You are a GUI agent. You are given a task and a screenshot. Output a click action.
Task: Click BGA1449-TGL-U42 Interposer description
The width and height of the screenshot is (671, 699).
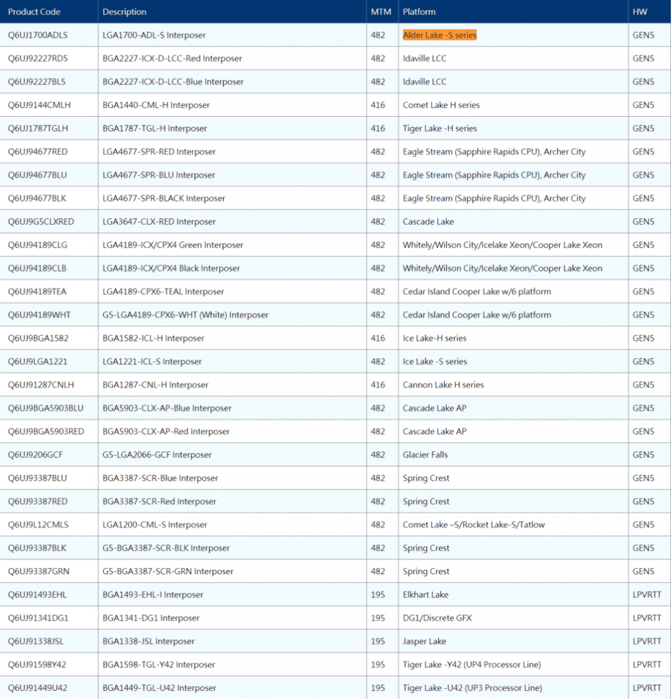pos(159,688)
